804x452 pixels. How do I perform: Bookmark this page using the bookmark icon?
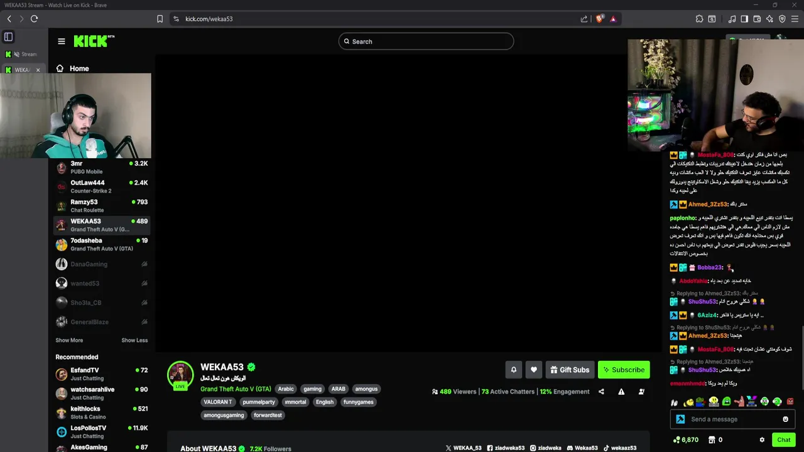point(160,19)
